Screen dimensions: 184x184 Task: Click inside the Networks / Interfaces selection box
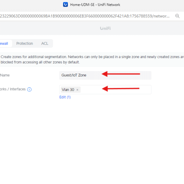[105, 90]
